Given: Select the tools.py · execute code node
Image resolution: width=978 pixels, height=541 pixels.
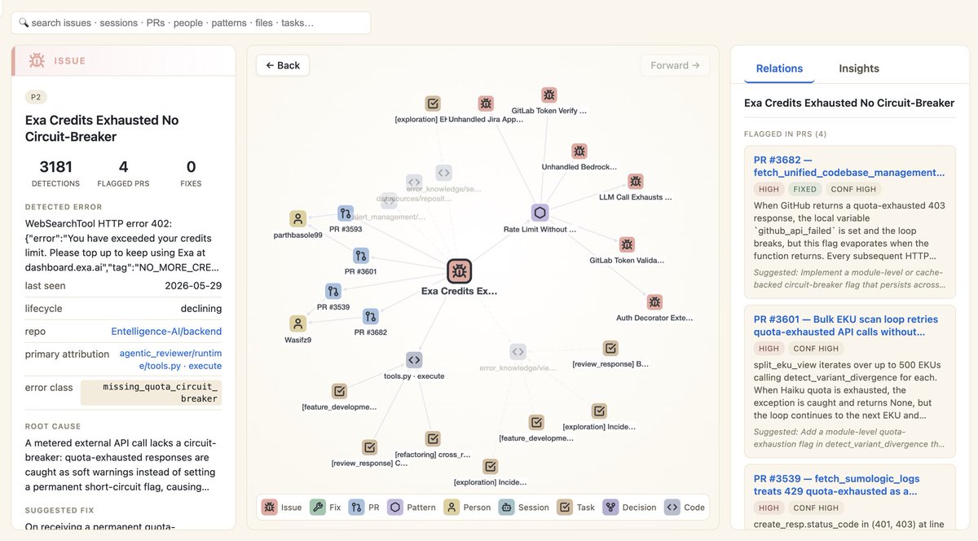Looking at the screenshot, I should 414,359.
